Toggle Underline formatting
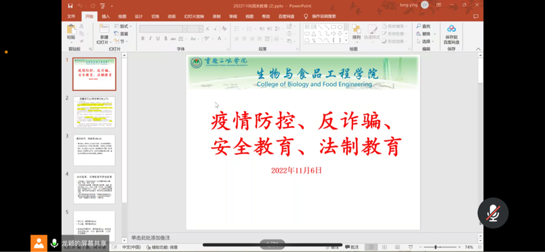 tap(158, 39)
